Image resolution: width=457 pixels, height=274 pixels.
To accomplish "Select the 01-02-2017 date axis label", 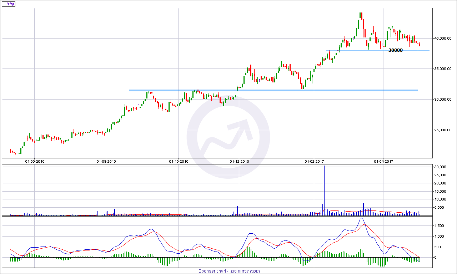I will click(314, 161).
